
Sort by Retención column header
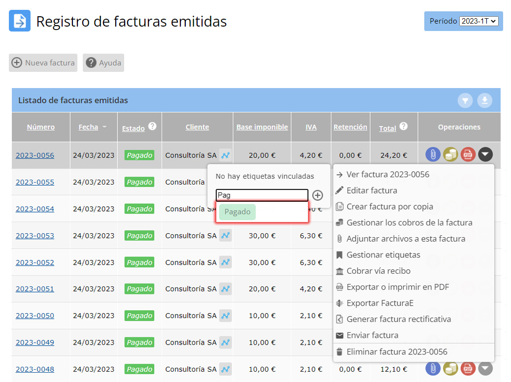pyautogui.click(x=350, y=127)
